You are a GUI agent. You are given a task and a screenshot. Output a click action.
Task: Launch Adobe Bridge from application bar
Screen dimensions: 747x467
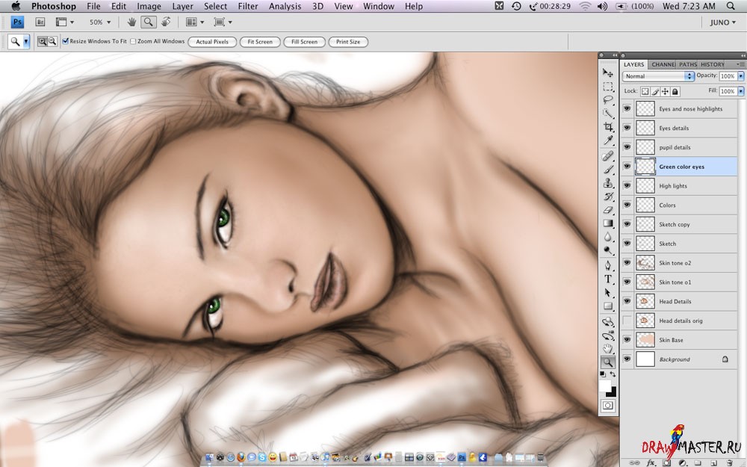pos(40,22)
